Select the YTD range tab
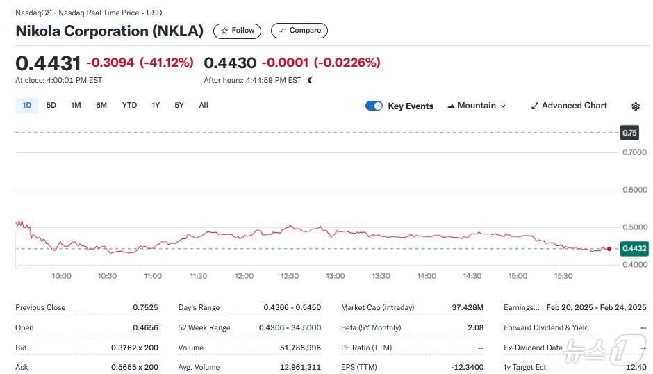Image resolution: width=653 pixels, height=374 pixels. (129, 106)
